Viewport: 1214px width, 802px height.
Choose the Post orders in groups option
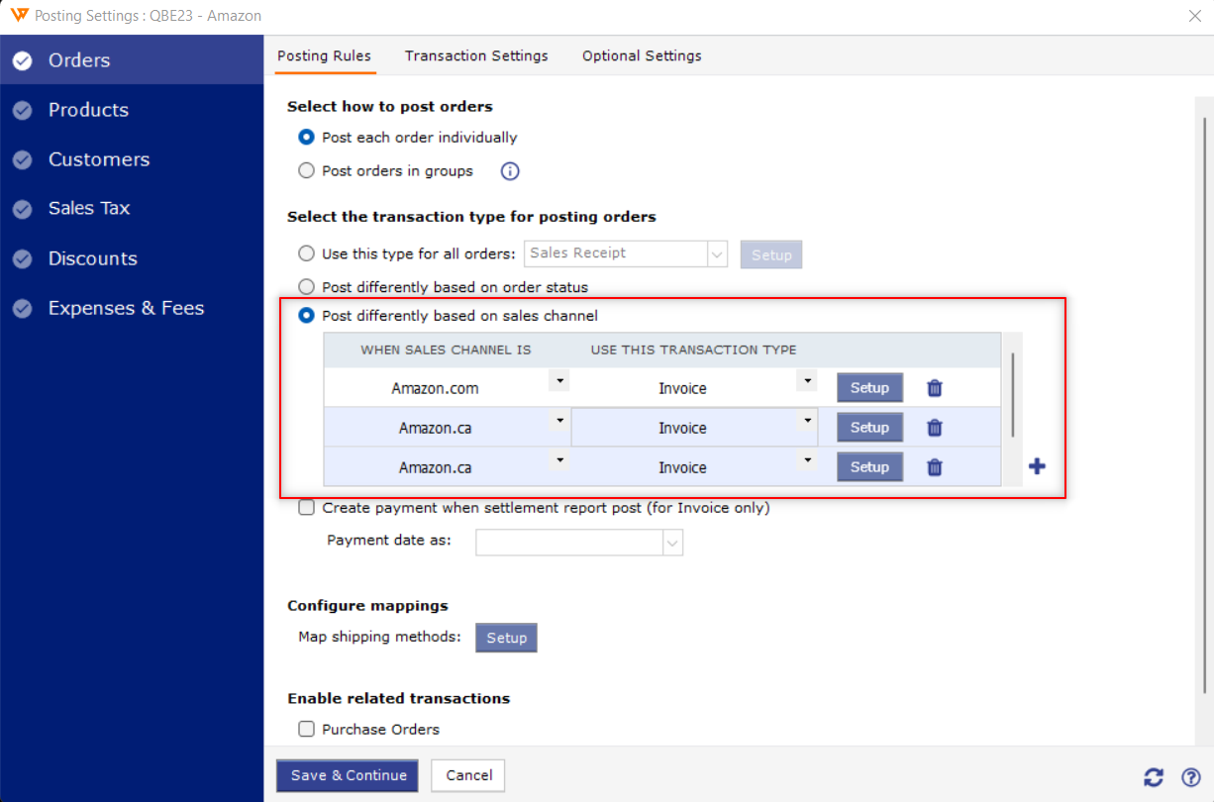[x=306, y=171]
